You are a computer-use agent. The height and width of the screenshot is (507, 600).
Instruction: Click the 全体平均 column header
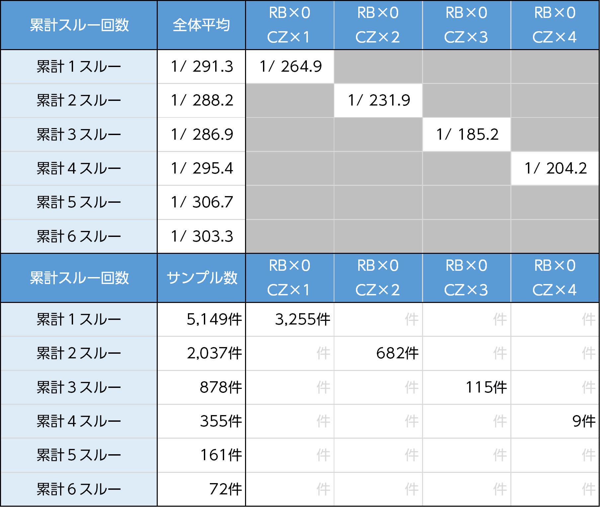[201, 25]
